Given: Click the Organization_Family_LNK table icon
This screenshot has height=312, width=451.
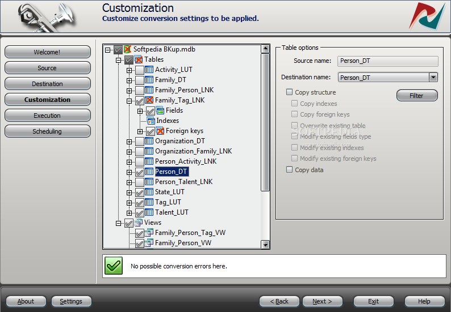Looking at the screenshot, I should point(149,151).
